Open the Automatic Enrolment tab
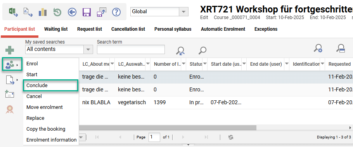 tap(223, 29)
